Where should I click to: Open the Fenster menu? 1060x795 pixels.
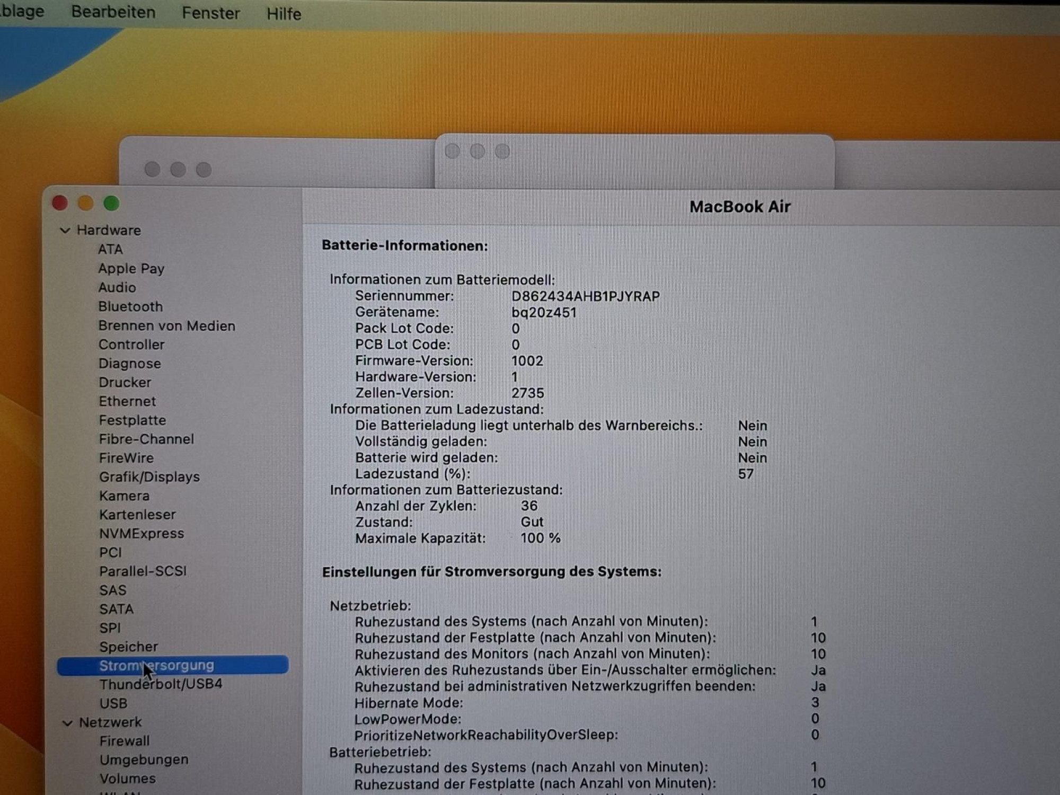211,13
